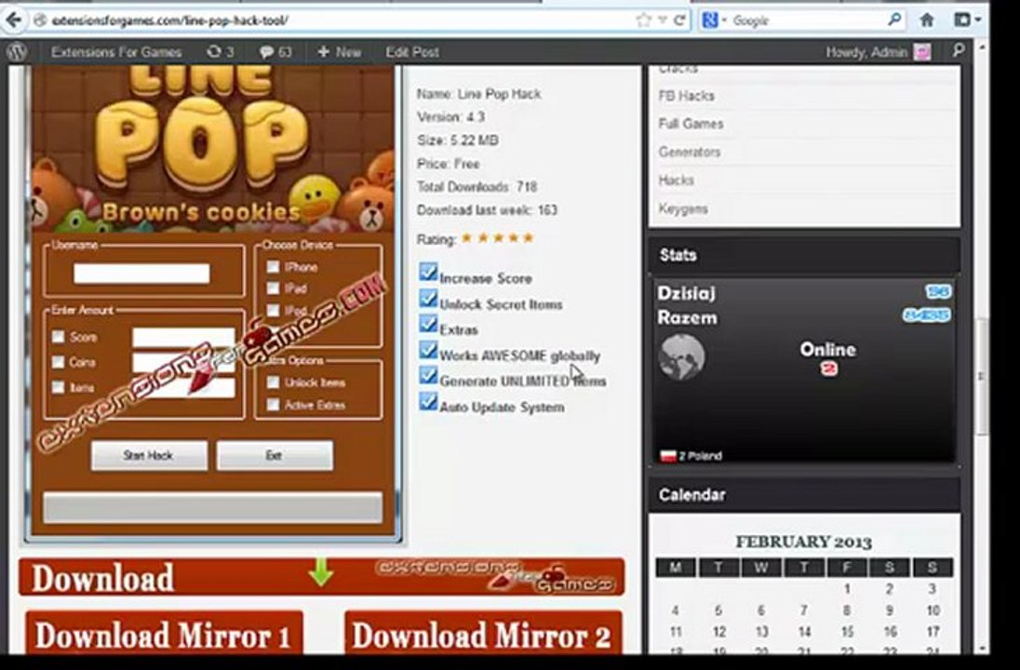Open the Keygens category link
Image resolution: width=1020 pixels, height=670 pixels.
[683, 208]
